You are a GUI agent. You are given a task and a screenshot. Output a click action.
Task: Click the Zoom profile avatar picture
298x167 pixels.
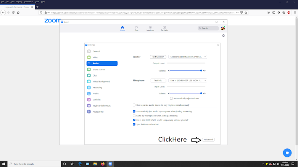click(x=223, y=28)
